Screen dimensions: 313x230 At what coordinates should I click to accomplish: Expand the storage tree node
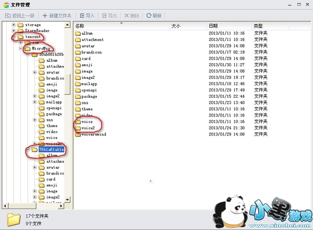tap(14, 25)
